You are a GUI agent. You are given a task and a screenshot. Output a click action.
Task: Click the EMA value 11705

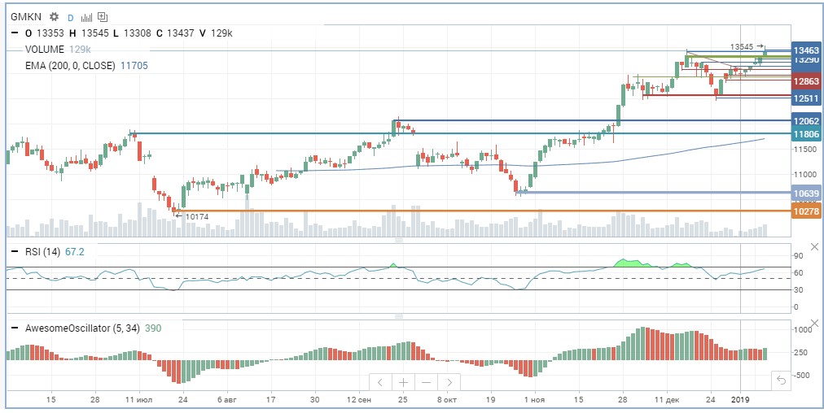(134, 66)
